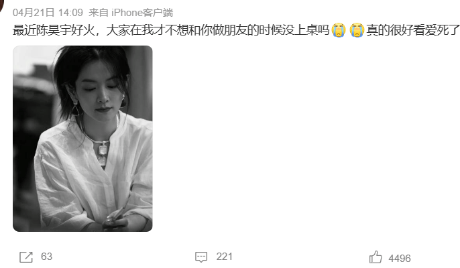Click the phrase 没上桌吗 in the post
This screenshot has width=460, height=268.
pos(306,30)
